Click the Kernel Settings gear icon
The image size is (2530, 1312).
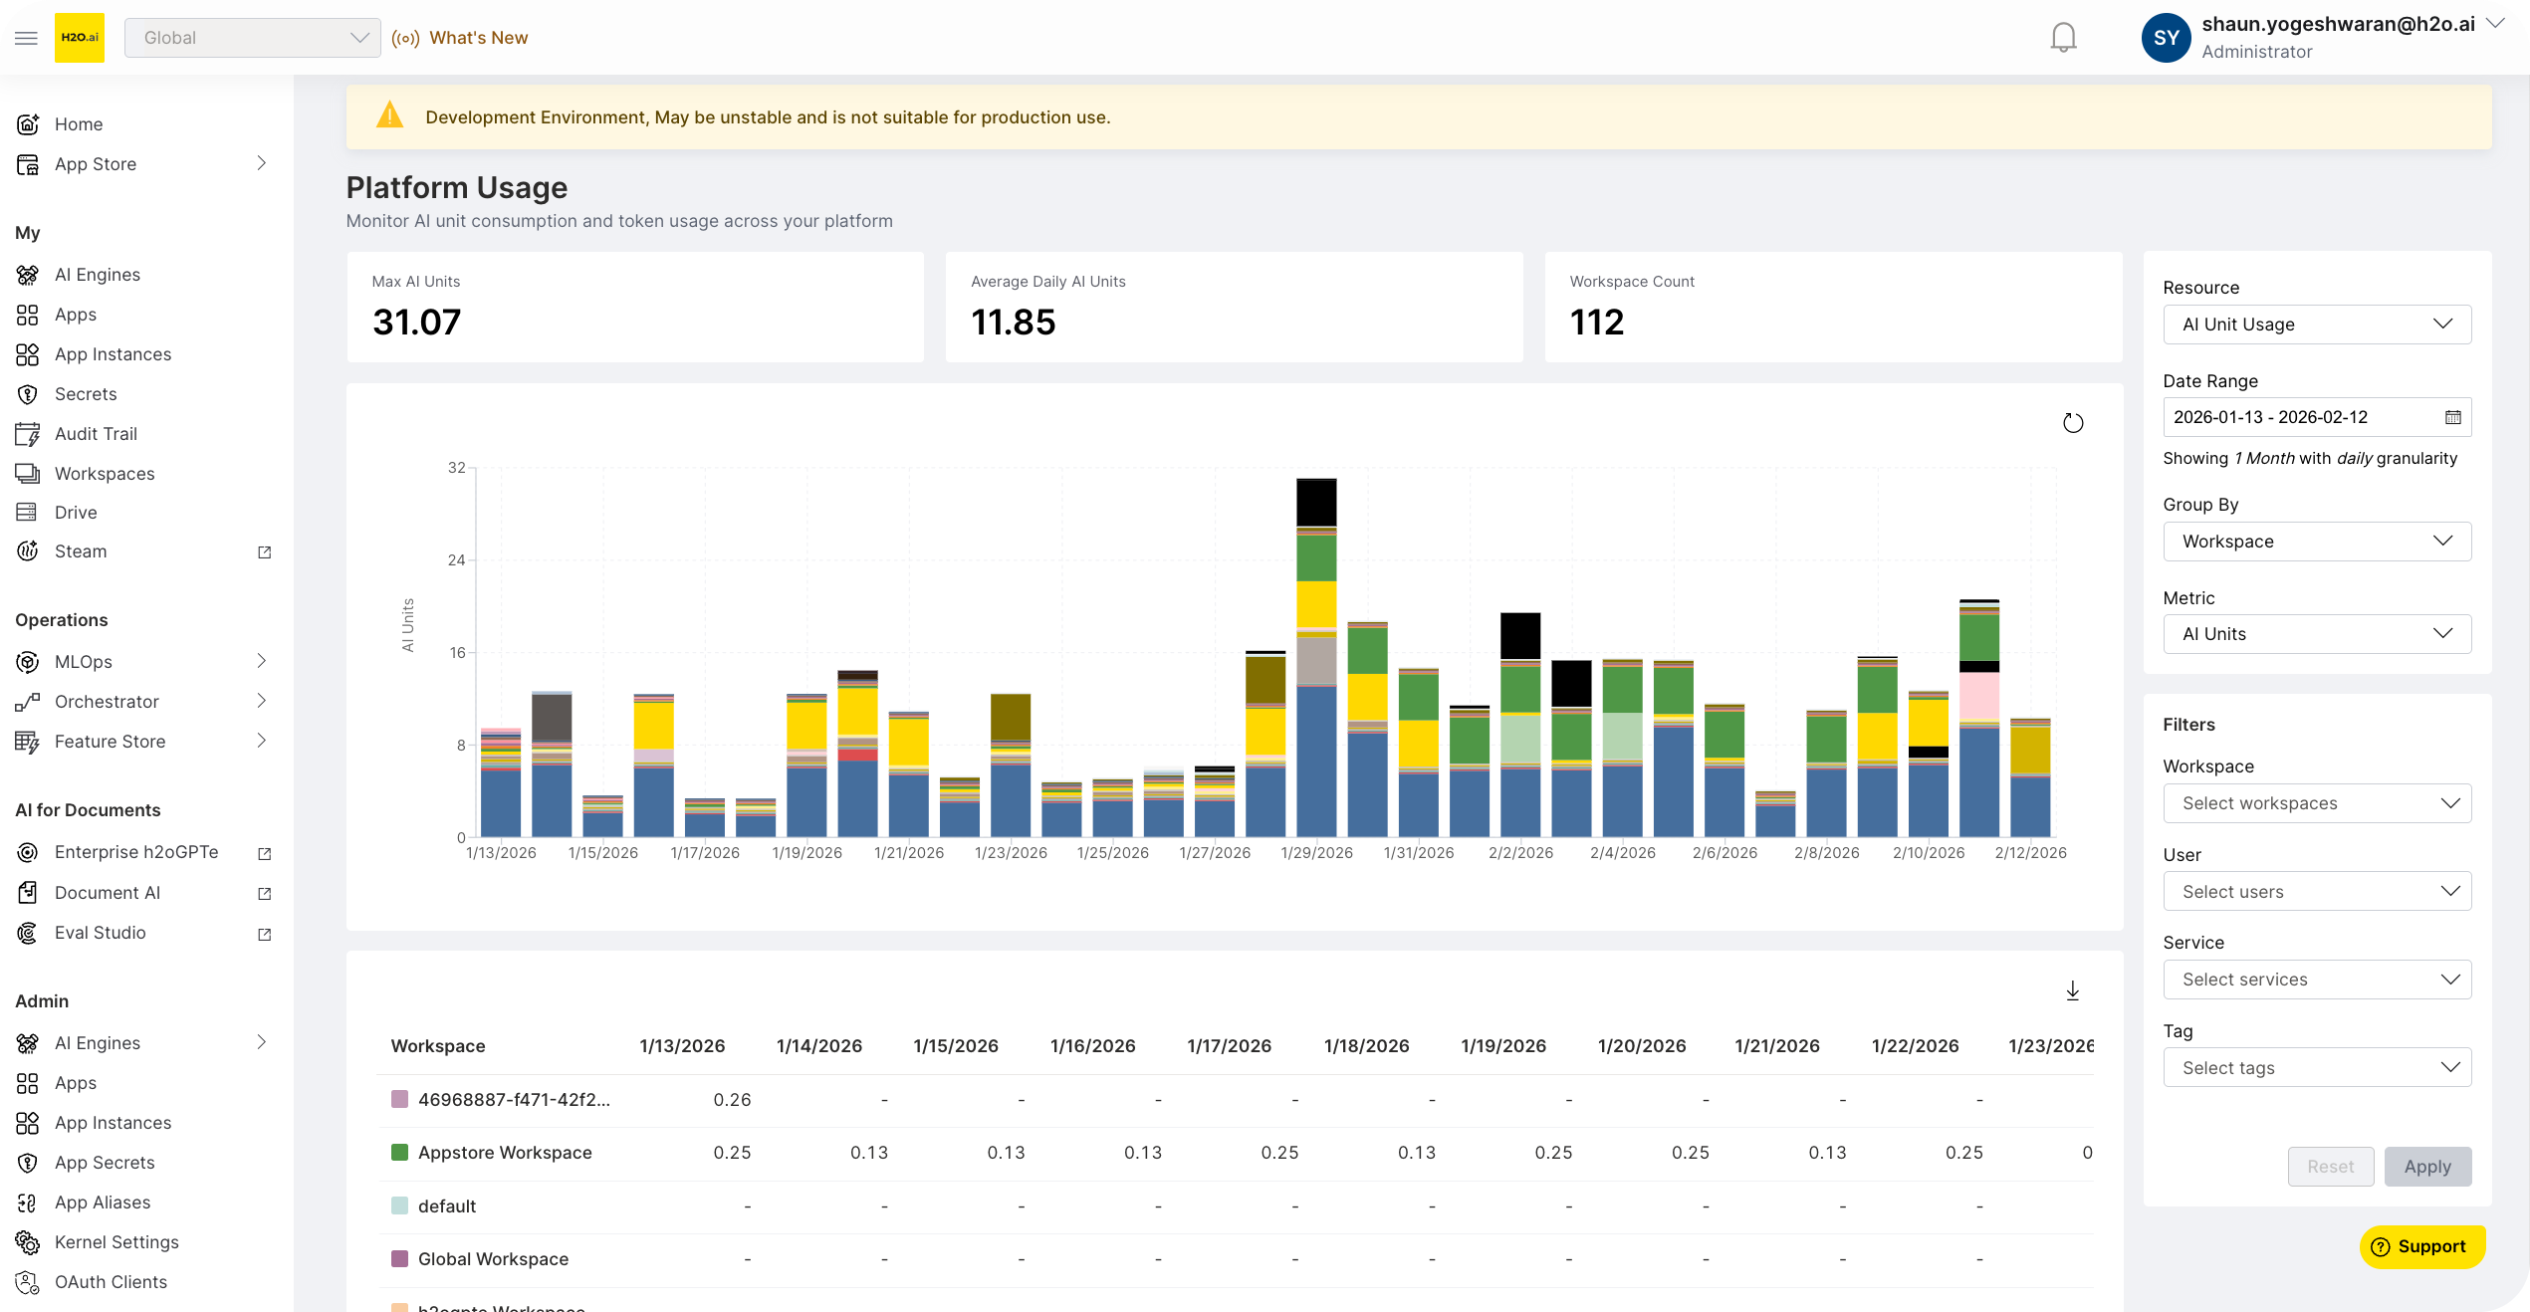click(28, 1241)
